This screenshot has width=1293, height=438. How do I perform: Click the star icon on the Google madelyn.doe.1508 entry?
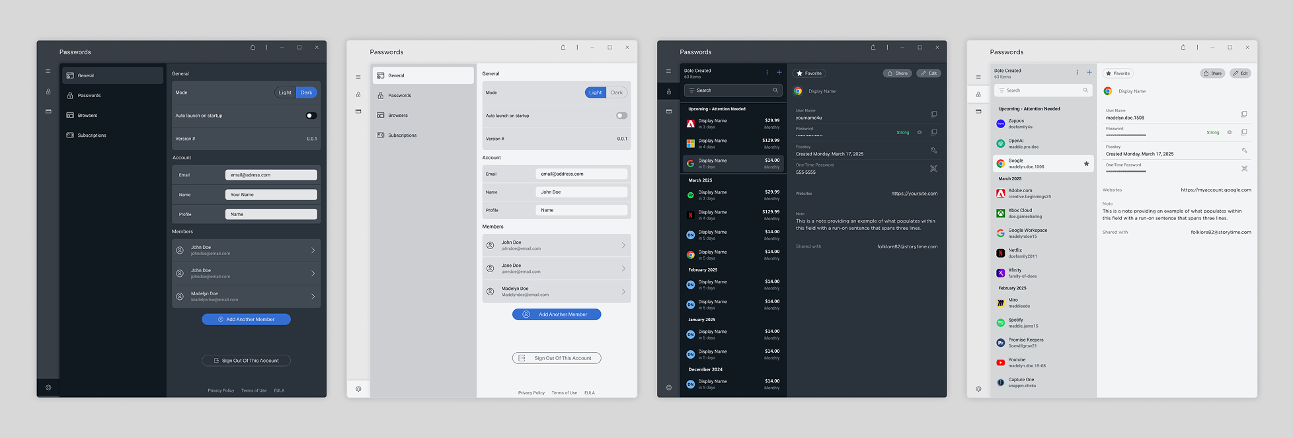(x=1086, y=164)
